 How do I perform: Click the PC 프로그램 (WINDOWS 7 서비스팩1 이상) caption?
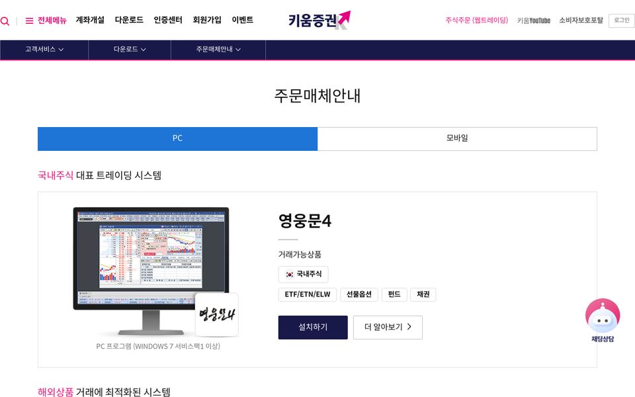click(x=158, y=346)
